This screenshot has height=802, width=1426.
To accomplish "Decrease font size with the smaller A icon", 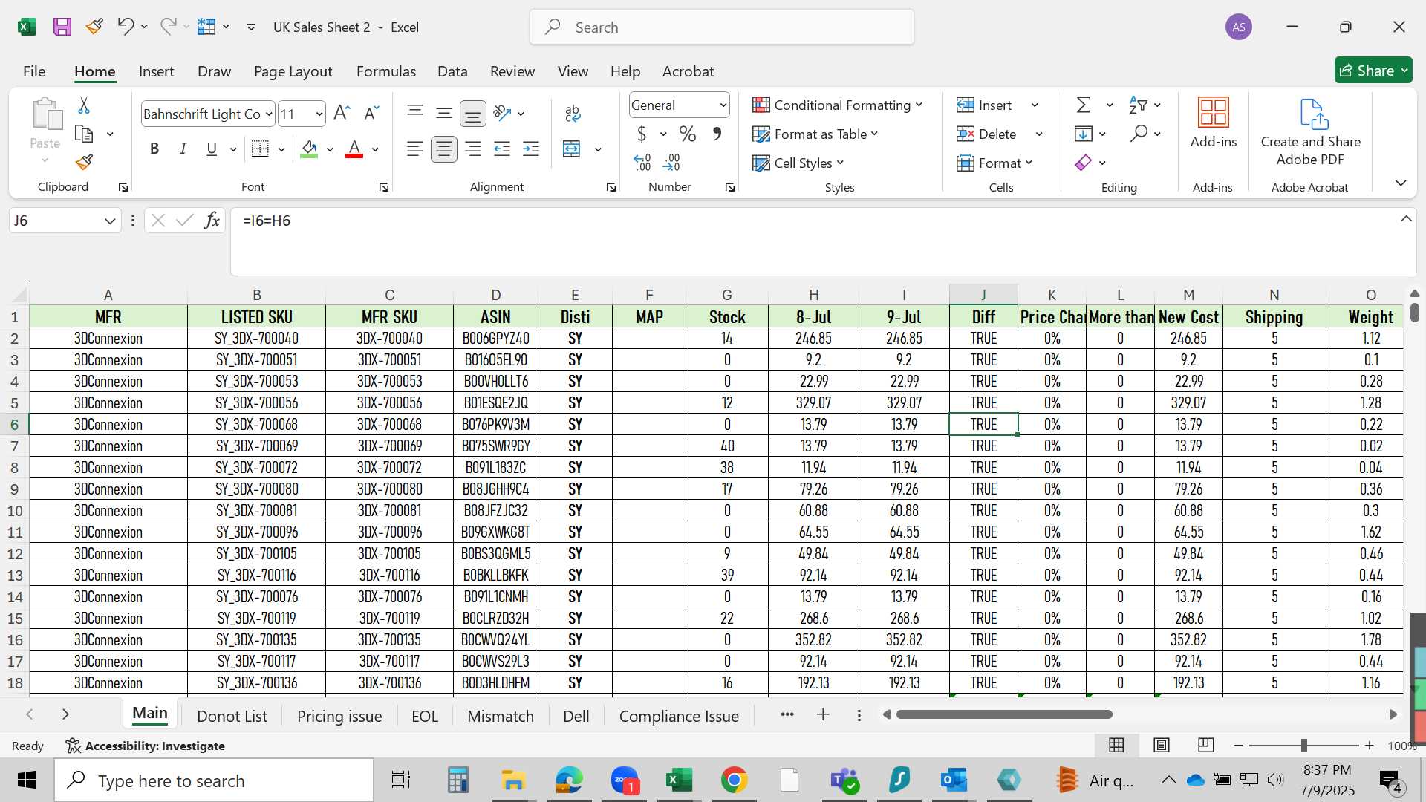I will click(371, 113).
